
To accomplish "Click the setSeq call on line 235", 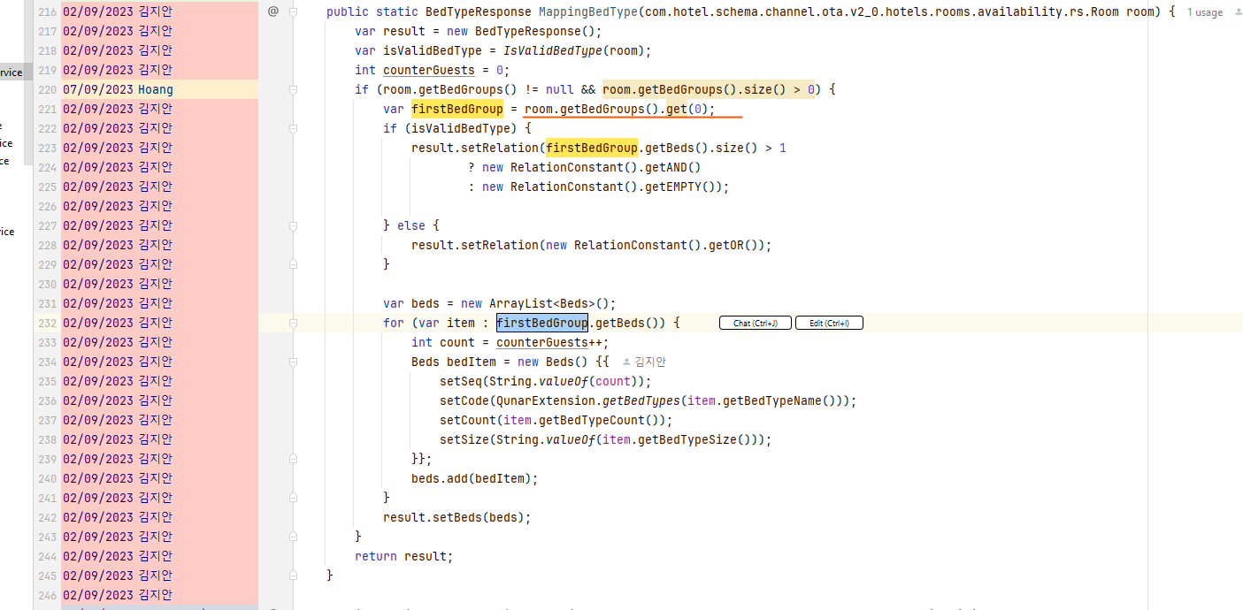I will pyautogui.click(x=461, y=381).
